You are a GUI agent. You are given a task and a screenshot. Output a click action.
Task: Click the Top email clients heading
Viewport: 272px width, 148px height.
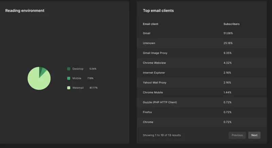click(158, 11)
